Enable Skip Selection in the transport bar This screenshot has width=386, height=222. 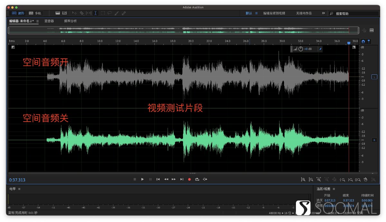205,179
